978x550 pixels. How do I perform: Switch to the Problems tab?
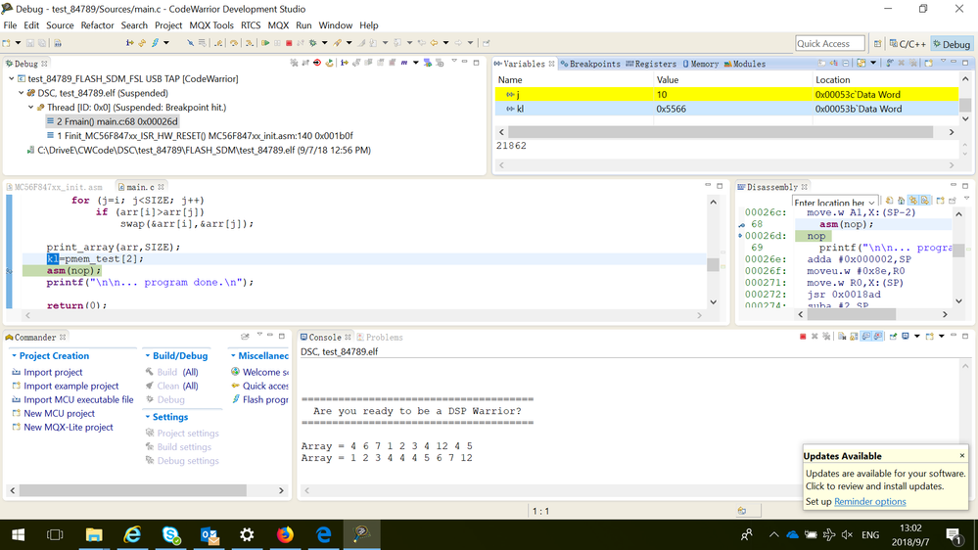(380, 338)
